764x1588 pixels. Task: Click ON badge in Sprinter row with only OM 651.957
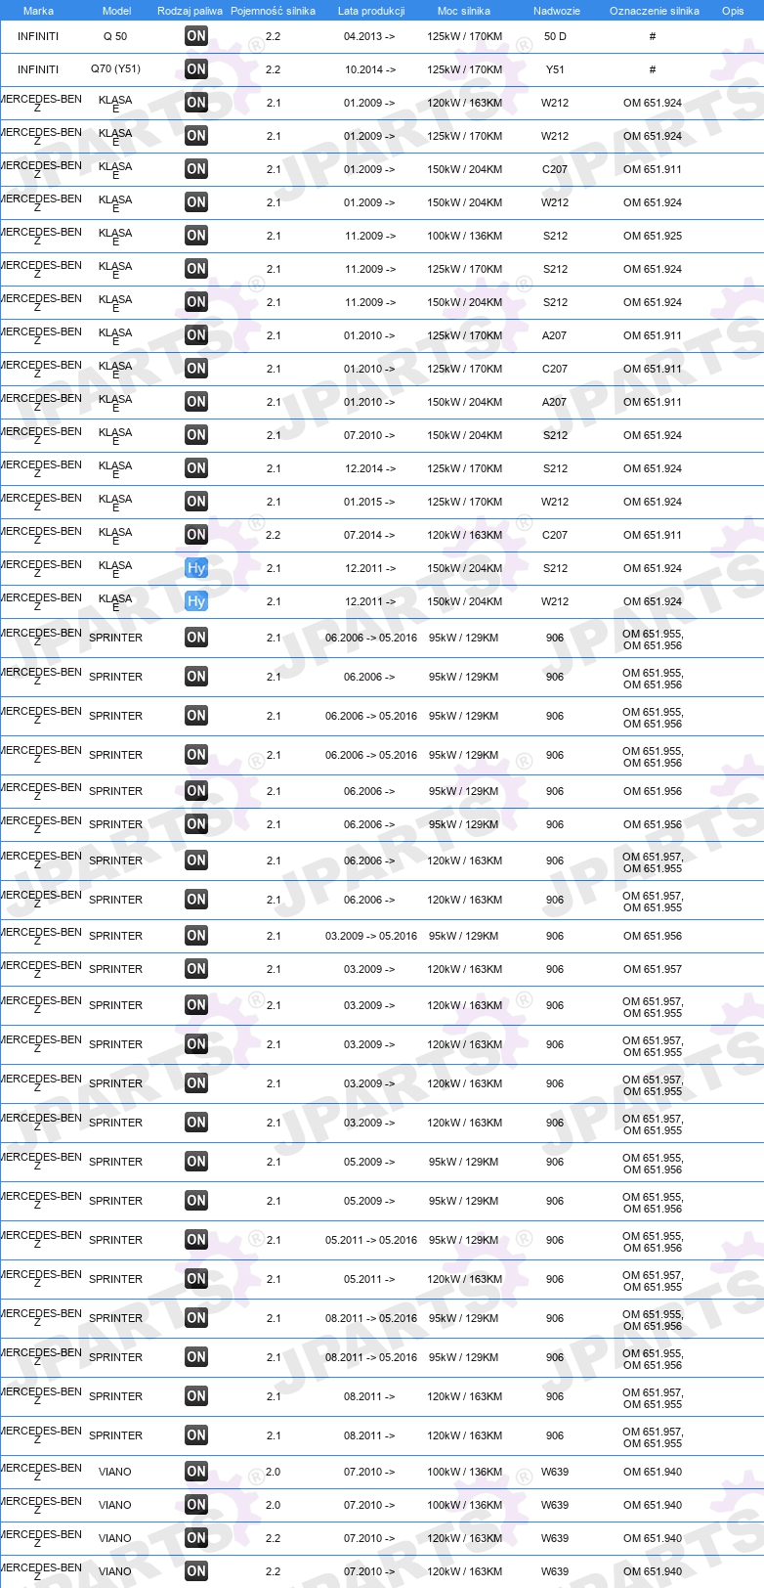pos(196,969)
